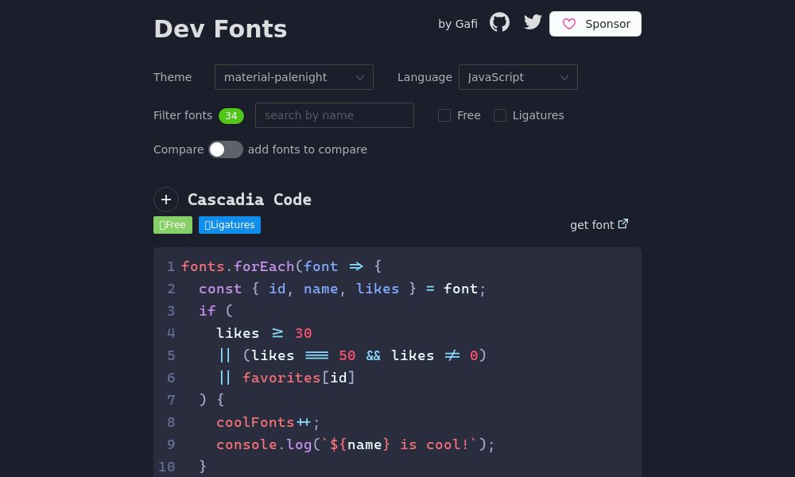Click the 'const { id, name, likes }' code line

pyautogui.click(x=342, y=289)
